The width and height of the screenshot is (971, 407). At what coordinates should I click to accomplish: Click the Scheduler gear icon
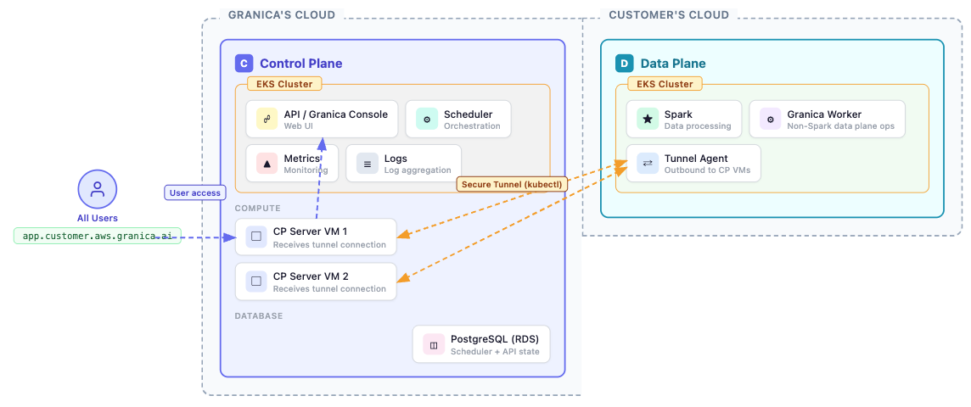click(427, 120)
